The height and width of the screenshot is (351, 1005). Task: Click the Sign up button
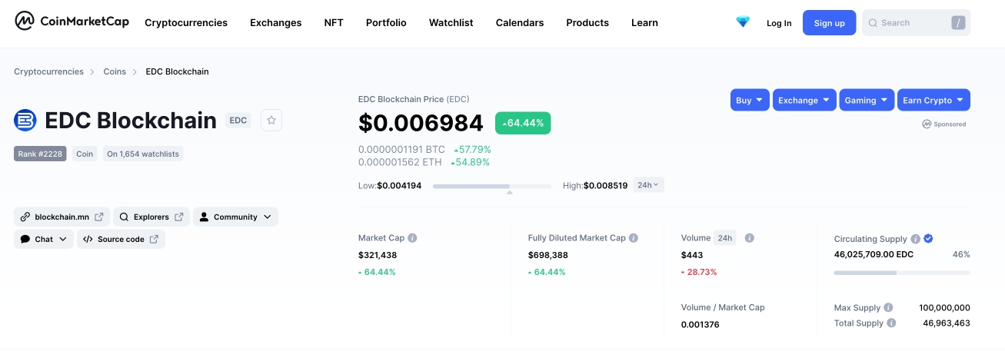click(830, 23)
